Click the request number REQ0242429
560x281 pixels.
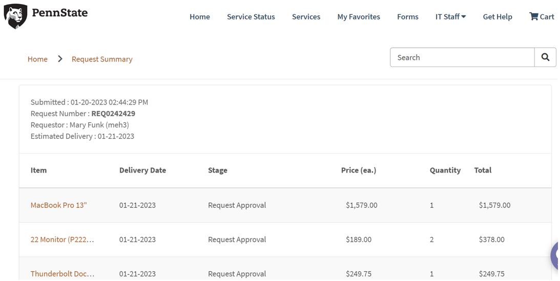113,114
